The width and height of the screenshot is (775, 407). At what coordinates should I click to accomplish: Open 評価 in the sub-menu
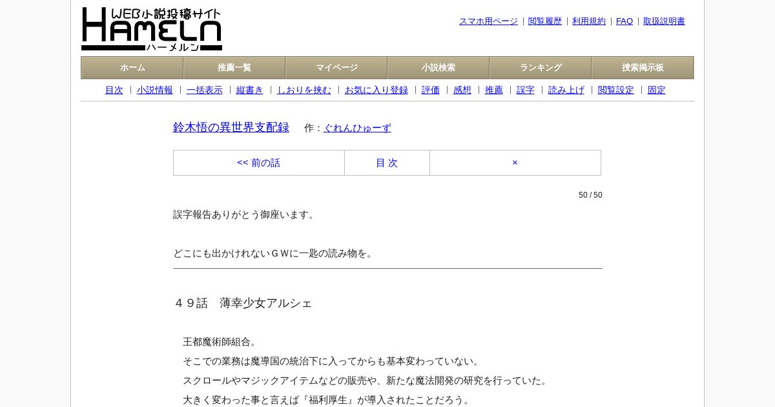(431, 90)
